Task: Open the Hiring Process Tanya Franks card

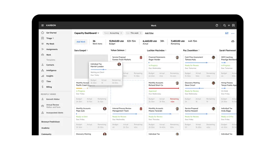Action: click(228, 92)
